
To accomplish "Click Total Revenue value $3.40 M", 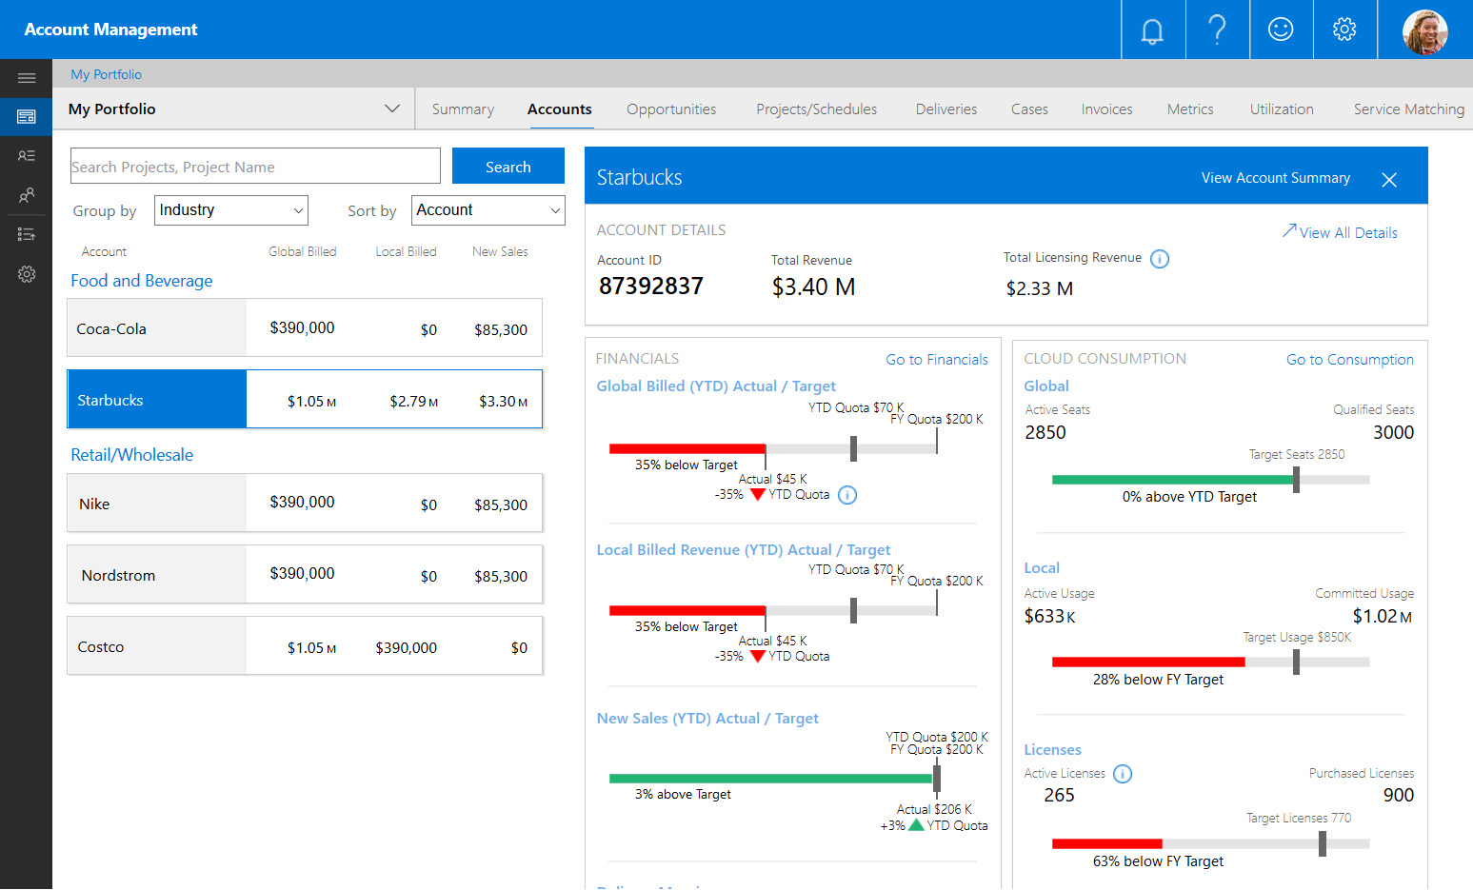I will point(813,287).
